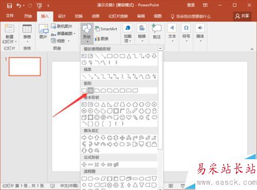Switch to the 设计 ribbon tab

pyautogui.click(x=62, y=16)
